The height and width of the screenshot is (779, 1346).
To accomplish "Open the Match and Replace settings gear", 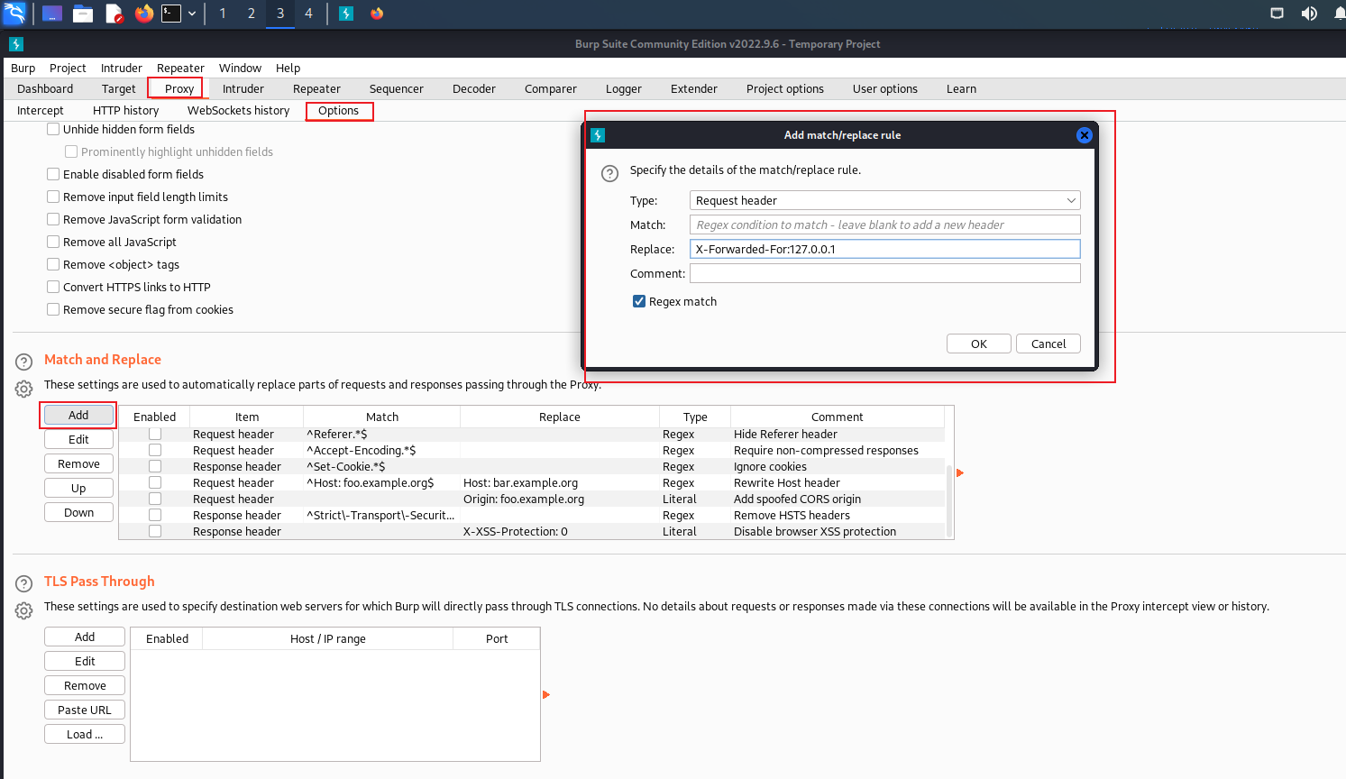I will [x=24, y=389].
